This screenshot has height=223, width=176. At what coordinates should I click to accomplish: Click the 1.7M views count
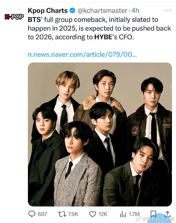click(x=134, y=214)
